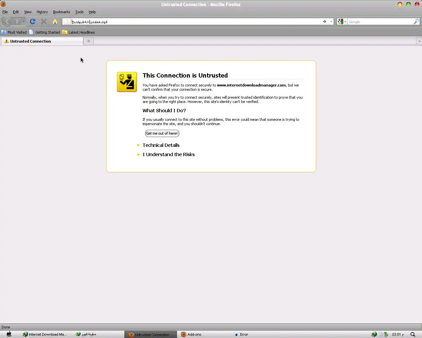
Task: Open the View menu
Action: [28, 12]
